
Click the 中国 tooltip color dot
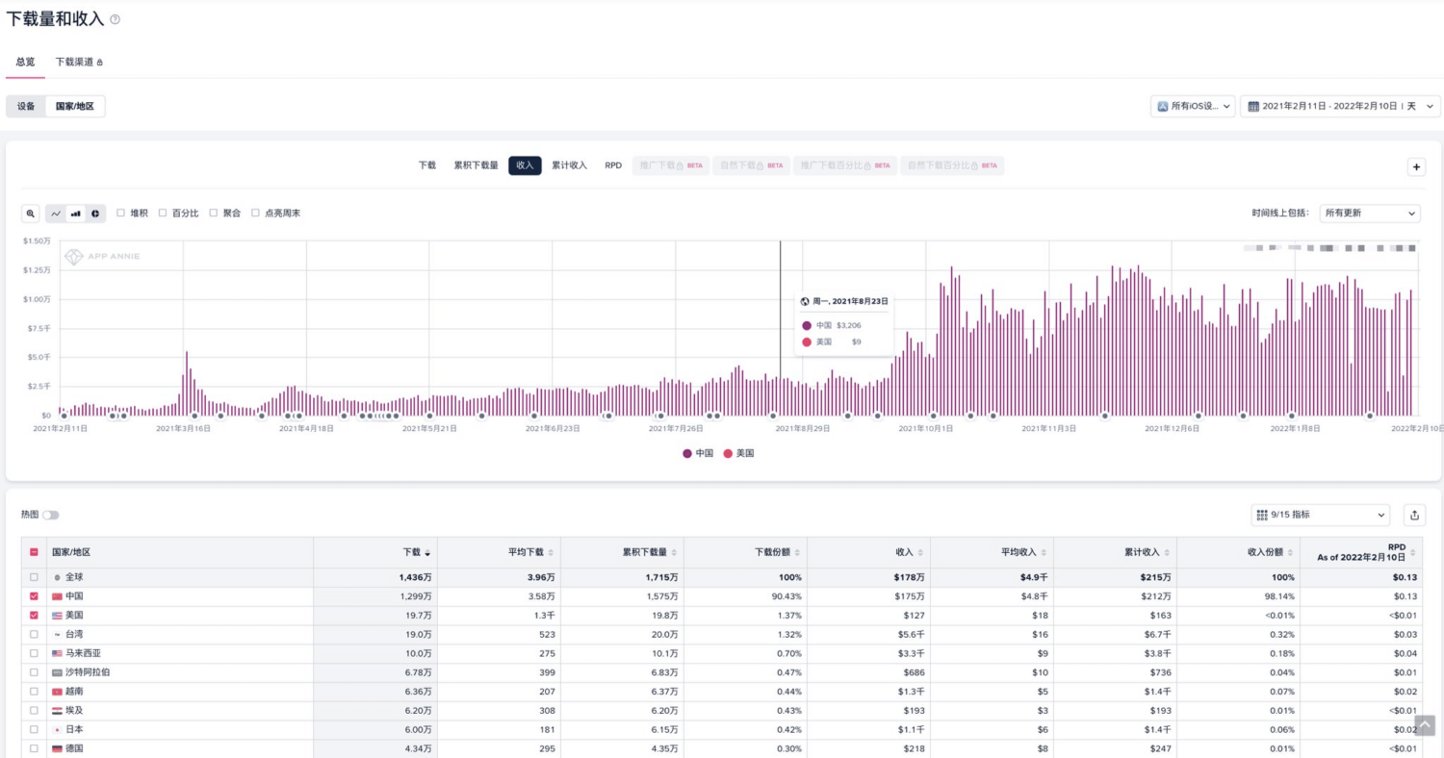807,325
